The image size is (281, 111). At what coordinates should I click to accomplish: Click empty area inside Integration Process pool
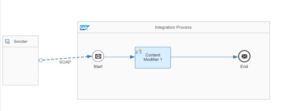[x=173, y=85]
